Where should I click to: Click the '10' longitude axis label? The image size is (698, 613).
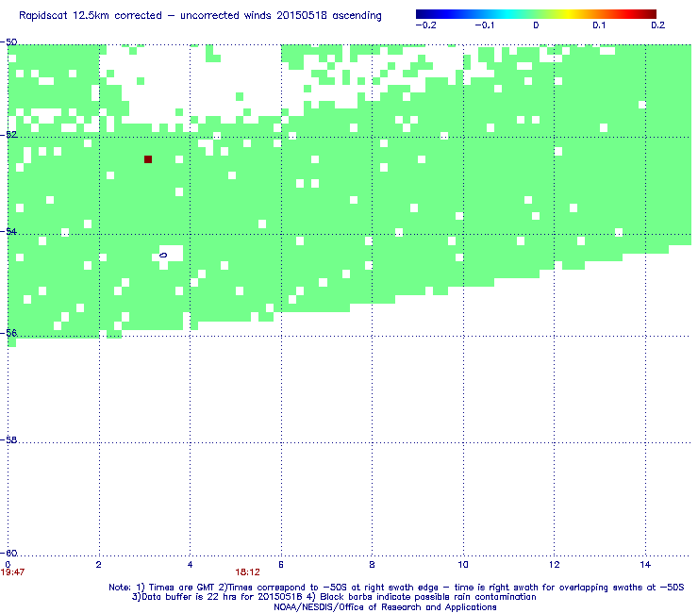click(463, 565)
